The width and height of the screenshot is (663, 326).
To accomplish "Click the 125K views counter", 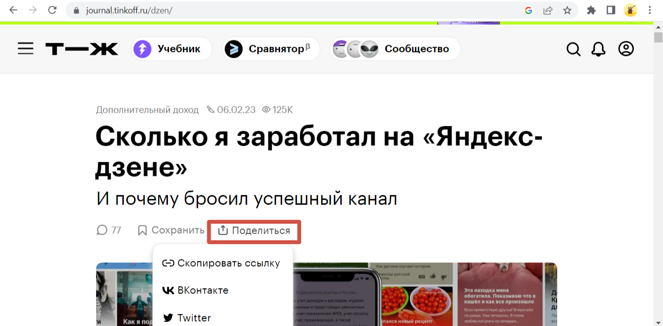I will click(x=278, y=110).
